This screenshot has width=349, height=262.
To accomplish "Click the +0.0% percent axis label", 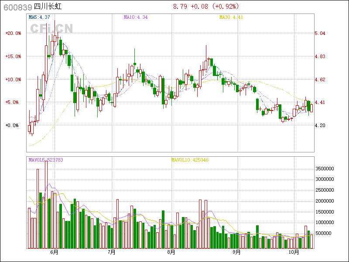I will point(13,125).
